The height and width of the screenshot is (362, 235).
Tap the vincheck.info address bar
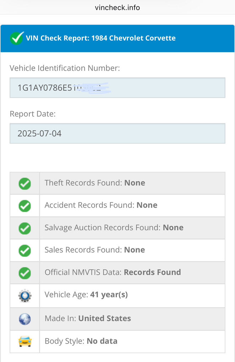click(x=117, y=7)
